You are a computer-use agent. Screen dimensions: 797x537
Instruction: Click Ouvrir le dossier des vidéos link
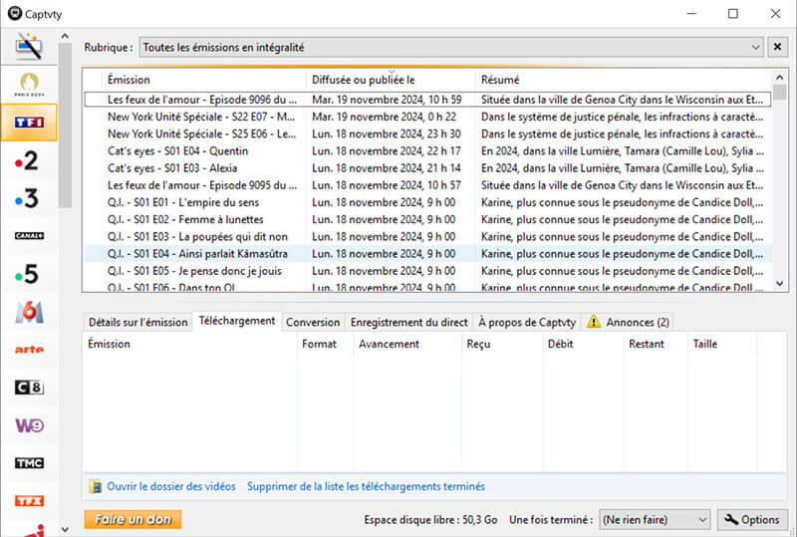[171, 486]
